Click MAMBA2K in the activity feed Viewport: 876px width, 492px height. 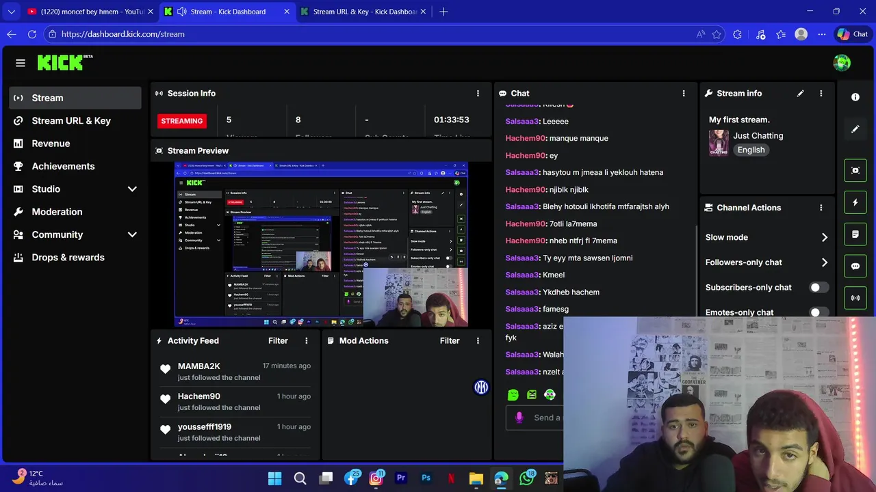(199, 366)
